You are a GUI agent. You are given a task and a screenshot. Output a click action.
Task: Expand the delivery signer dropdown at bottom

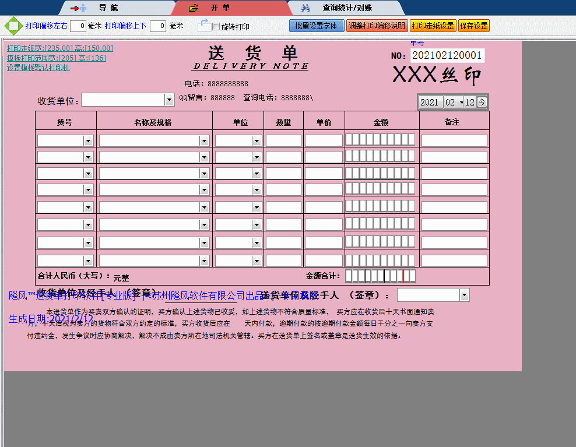[x=464, y=295]
